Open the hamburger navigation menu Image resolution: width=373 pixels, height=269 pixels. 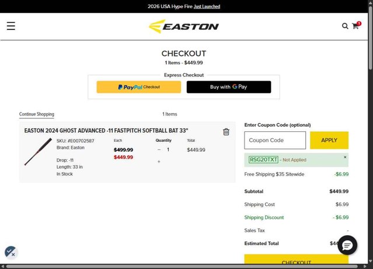point(11,26)
